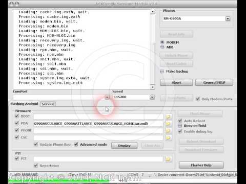Enable Beep on finish checkbox
This screenshot has height=184, width=246.
(180, 126)
